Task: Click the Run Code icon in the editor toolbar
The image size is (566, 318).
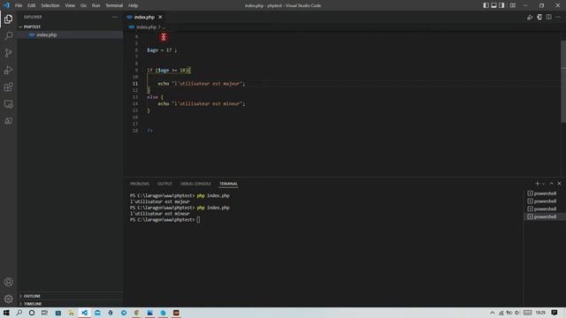Action: (530, 18)
